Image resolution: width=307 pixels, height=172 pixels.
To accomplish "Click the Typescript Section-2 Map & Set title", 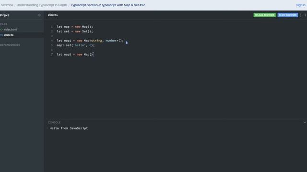I will click(108, 5).
